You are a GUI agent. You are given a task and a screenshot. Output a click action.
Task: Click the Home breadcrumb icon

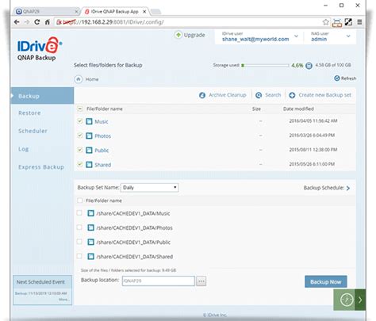click(x=79, y=79)
